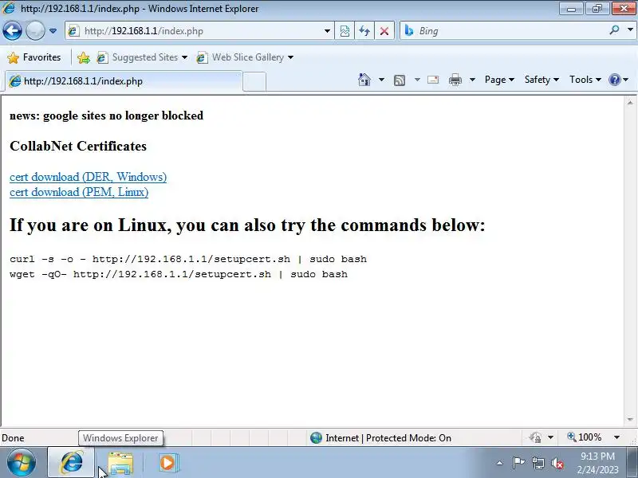
Task: Click the privacy lock status icon
Action: 535,437
